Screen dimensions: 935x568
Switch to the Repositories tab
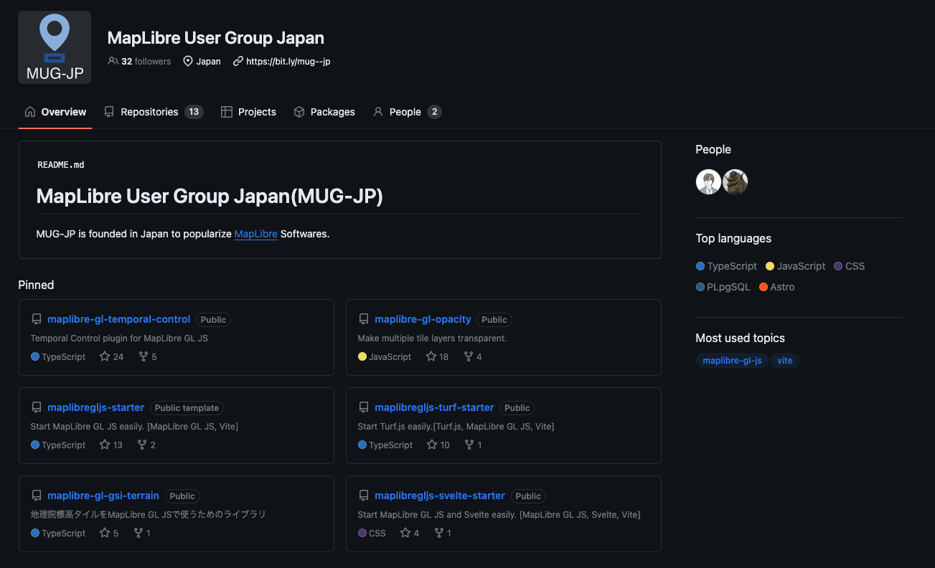154,112
